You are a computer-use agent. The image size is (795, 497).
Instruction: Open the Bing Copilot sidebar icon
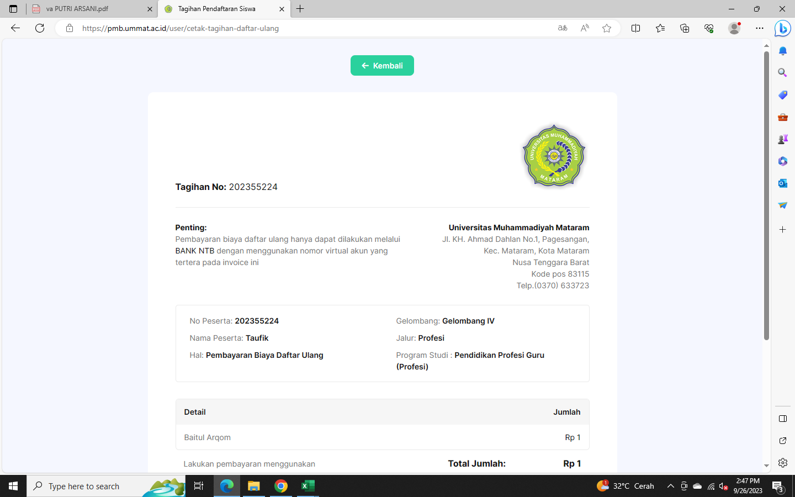[x=782, y=28]
